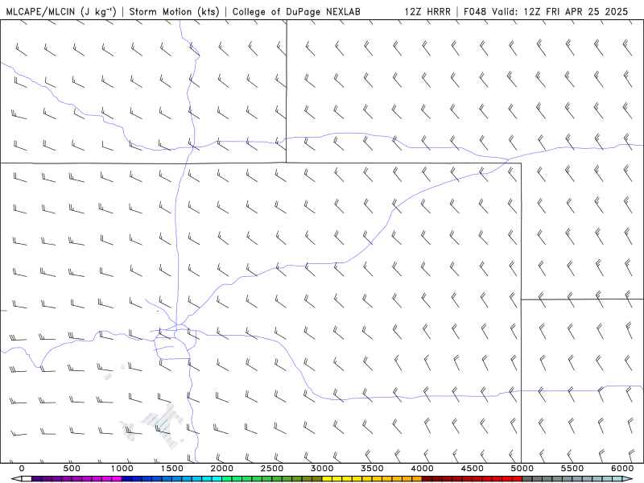Click the first dark gray swatch right after 5000

click(527, 479)
